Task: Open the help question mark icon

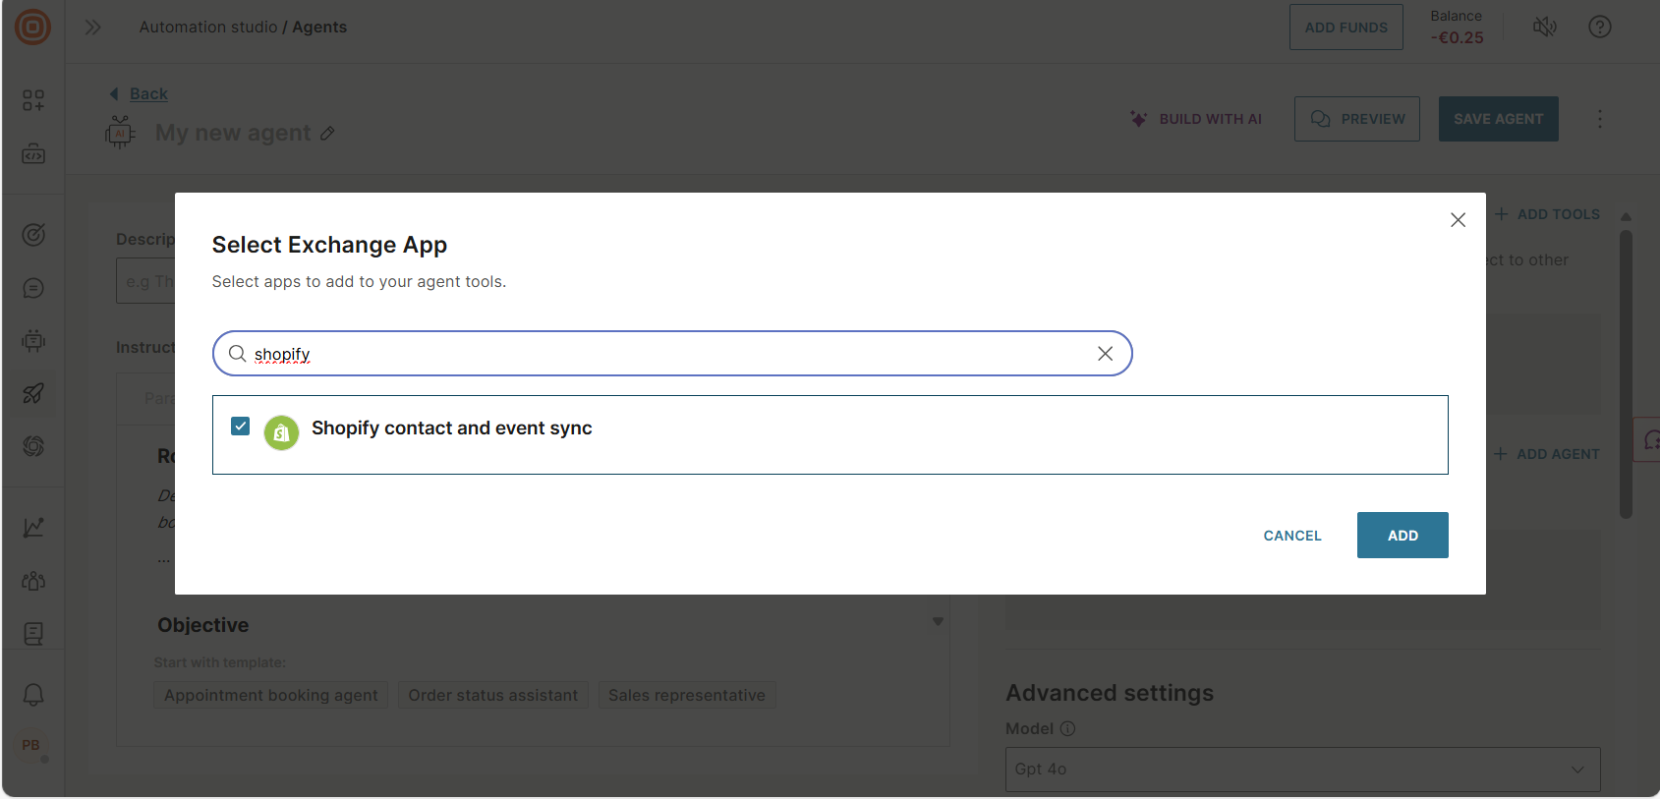Action: [1600, 27]
